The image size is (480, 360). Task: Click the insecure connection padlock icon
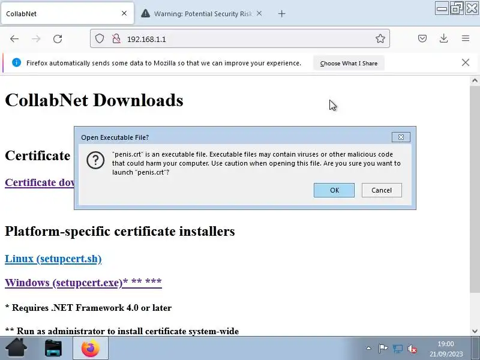pos(116,38)
